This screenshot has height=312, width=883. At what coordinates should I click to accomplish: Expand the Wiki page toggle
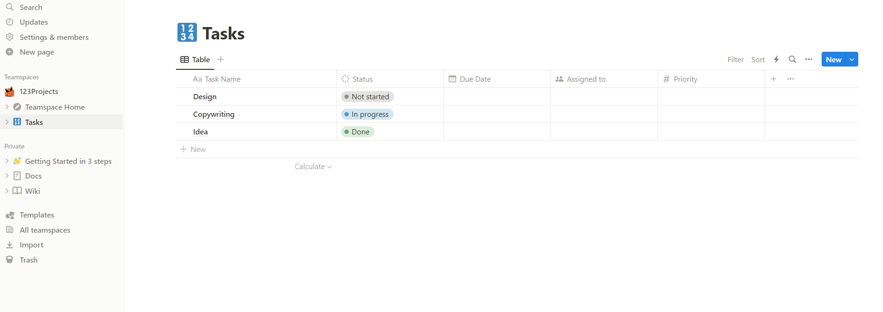pos(7,190)
